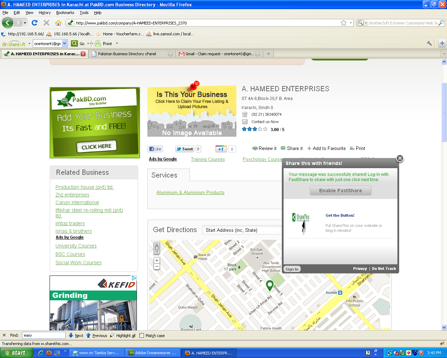Click the Tweet button
This screenshot has width=447, height=358.
[x=184, y=149]
